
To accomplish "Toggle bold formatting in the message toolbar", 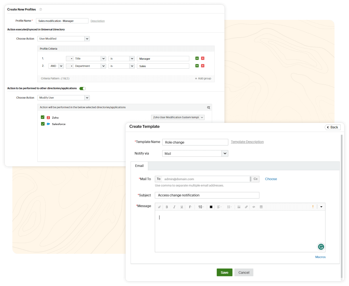I will [167, 207].
